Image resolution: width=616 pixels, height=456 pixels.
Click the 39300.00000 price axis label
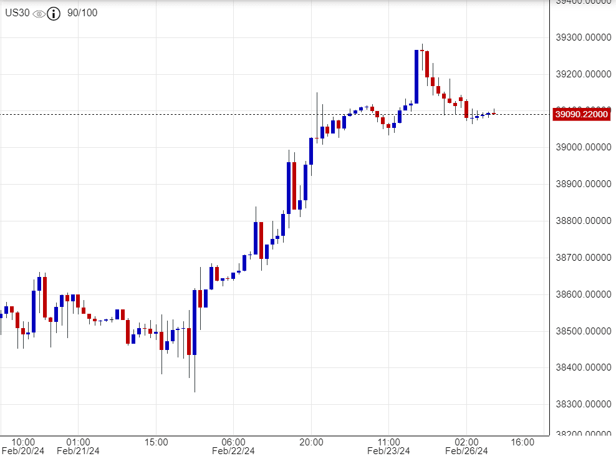pyautogui.click(x=581, y=37)
